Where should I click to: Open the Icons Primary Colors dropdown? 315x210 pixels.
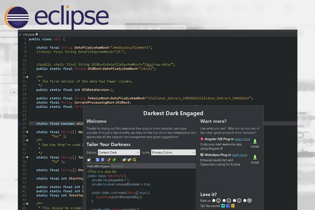174,153
